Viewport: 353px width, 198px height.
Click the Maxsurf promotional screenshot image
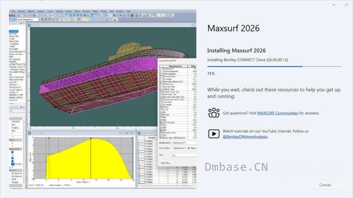[x=103, y=99]
